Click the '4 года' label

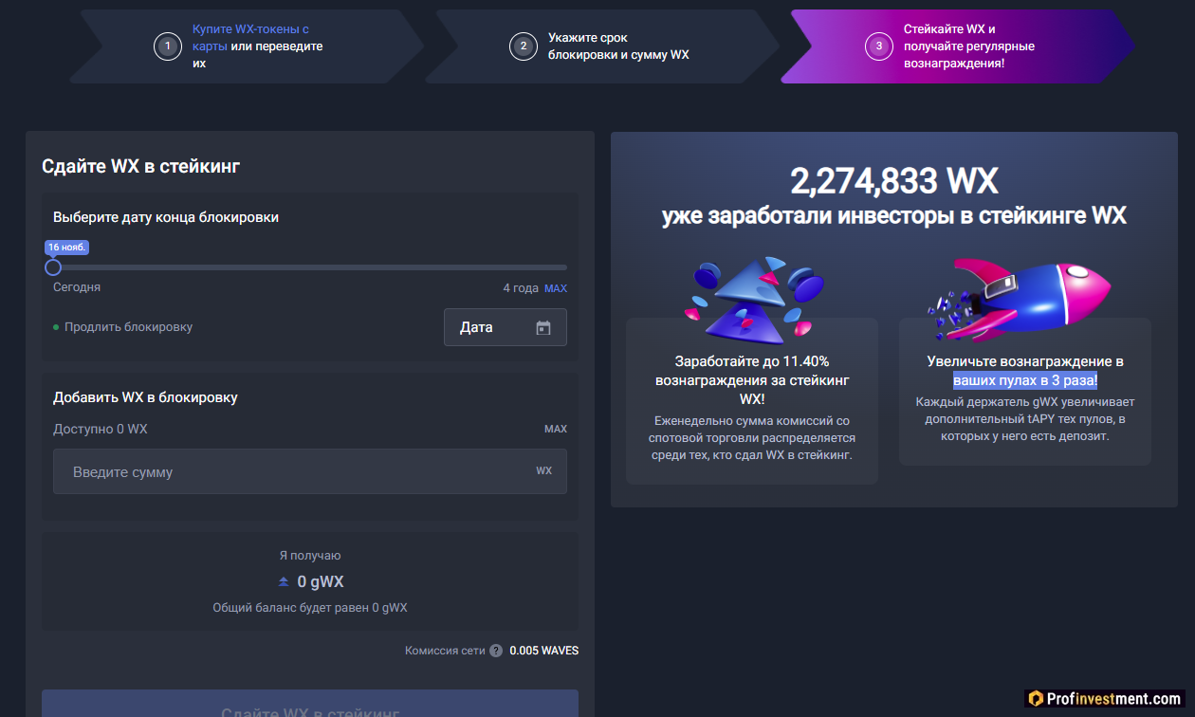521,288
